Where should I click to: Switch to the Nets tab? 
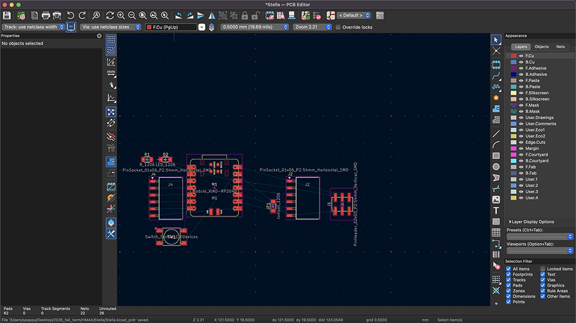[x=560, y=47]
